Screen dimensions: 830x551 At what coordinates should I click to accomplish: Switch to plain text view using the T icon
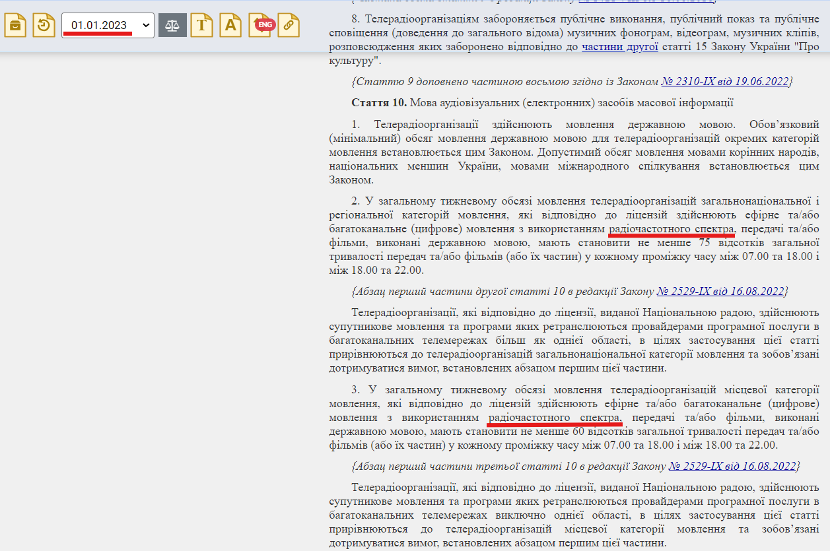coord(202,24)
